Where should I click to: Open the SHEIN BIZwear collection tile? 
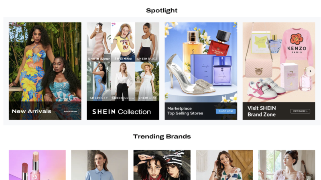(x=123, y=81)
